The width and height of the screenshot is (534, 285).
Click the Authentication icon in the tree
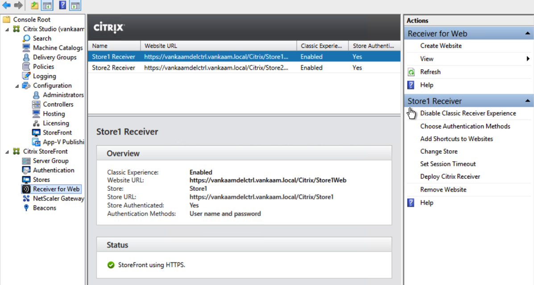click(26, 170)
